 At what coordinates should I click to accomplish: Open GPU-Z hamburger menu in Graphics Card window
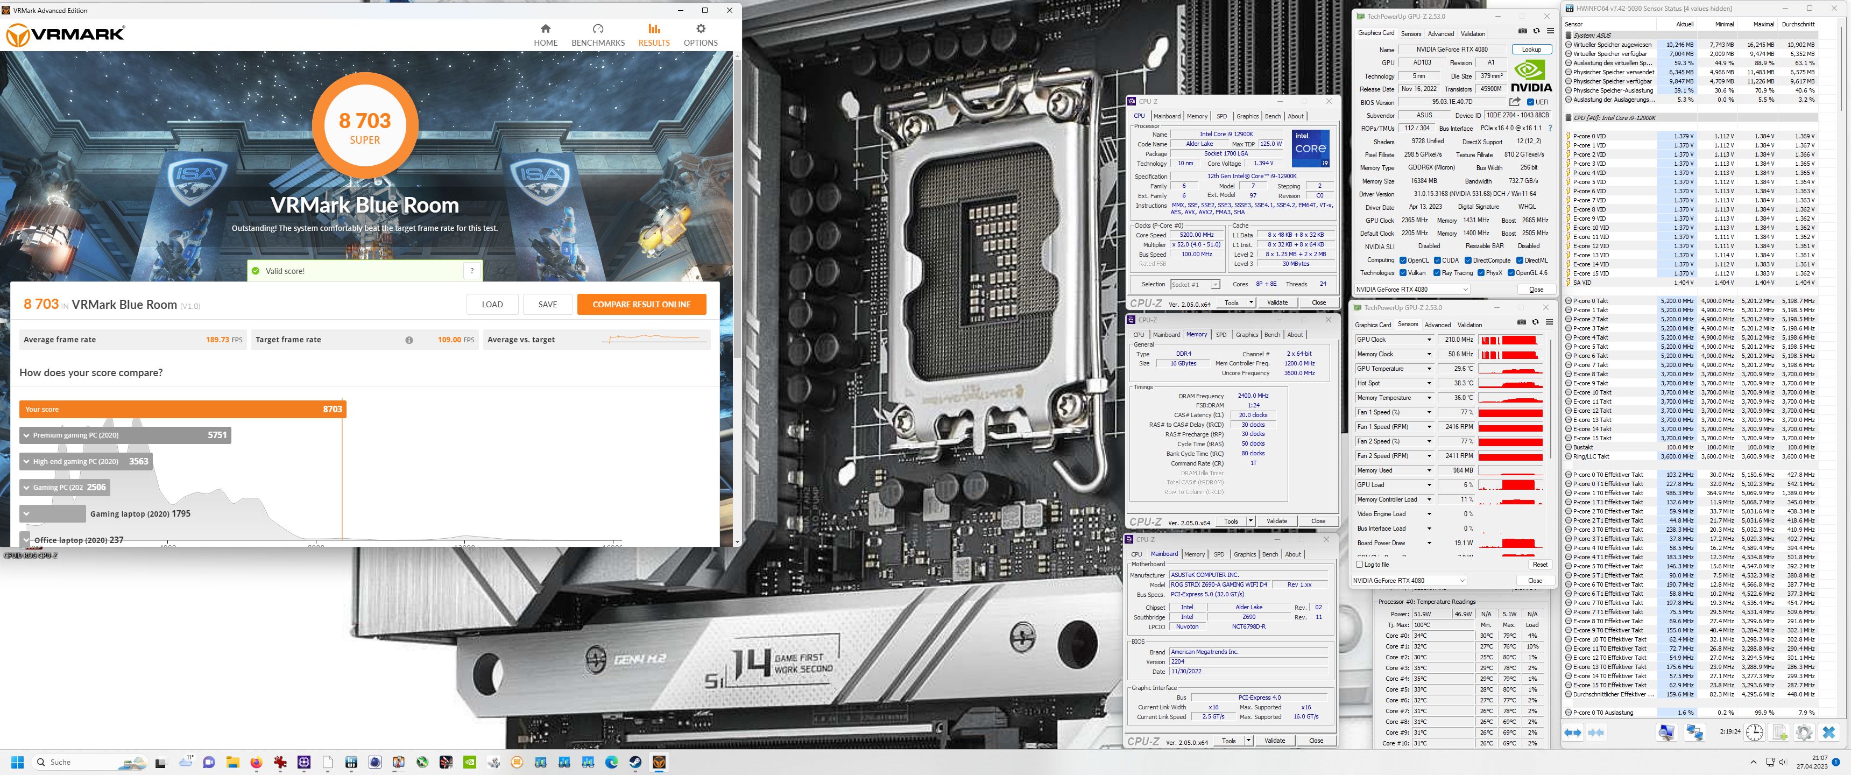[x=1550, y=31]
